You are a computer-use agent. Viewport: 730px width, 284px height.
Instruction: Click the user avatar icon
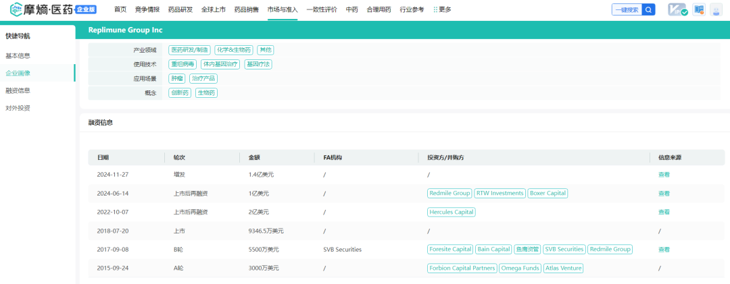[716, 10]
